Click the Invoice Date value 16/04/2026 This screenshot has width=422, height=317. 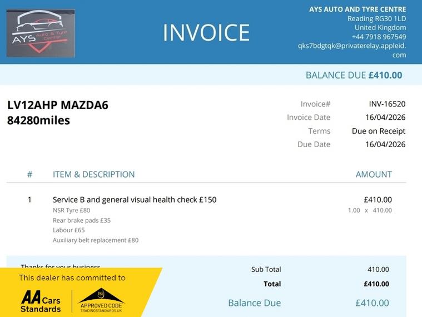point(385,117)
